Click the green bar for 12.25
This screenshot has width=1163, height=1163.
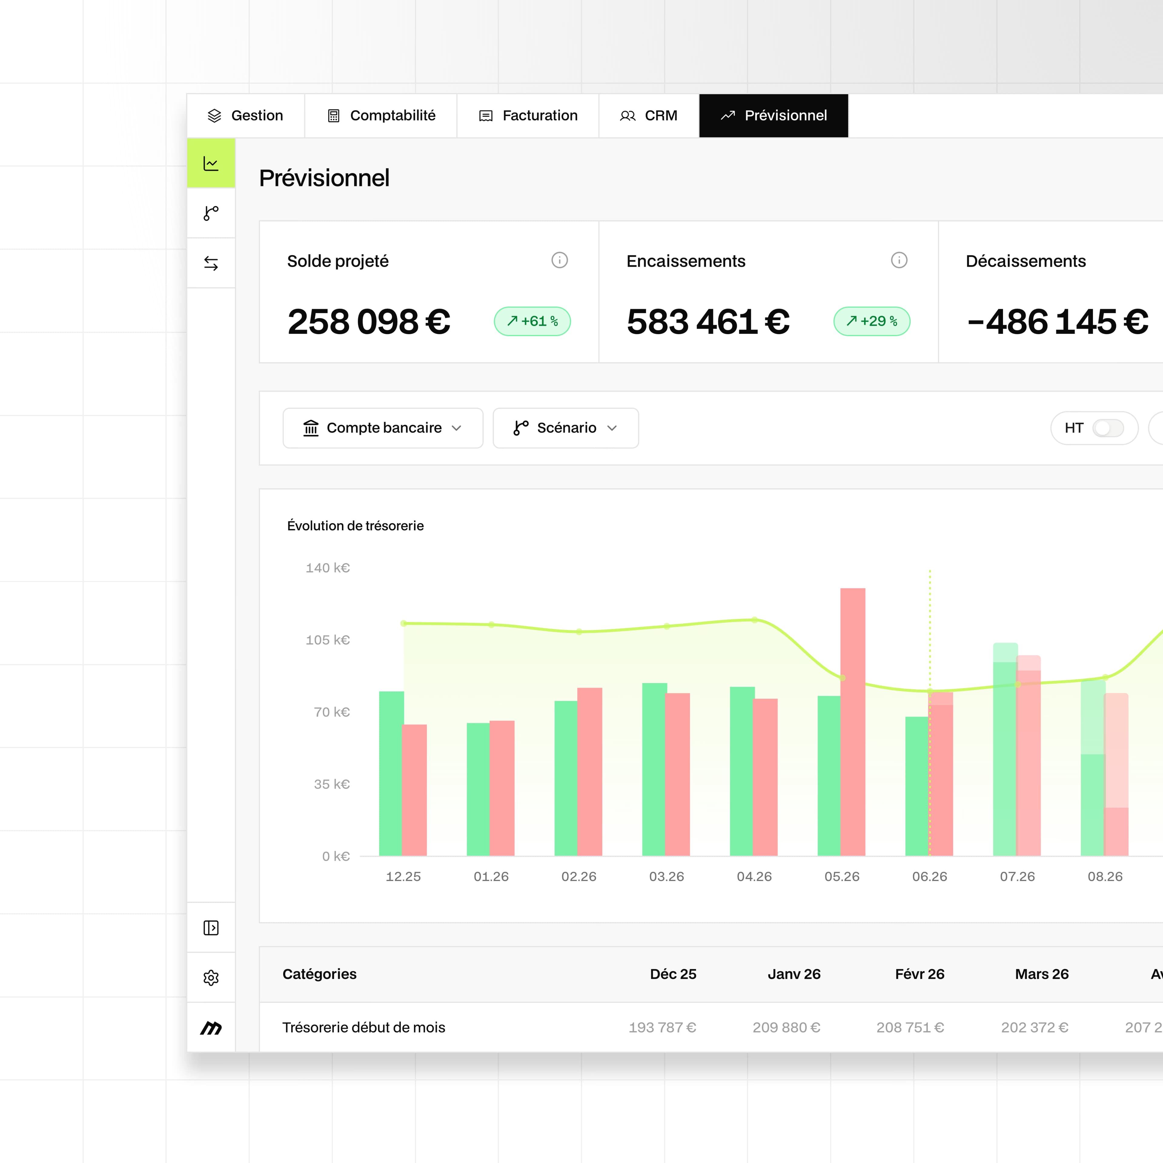coord(391,774)
